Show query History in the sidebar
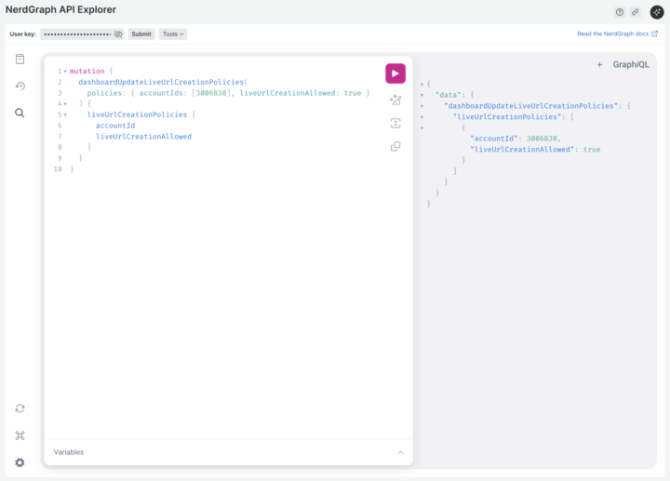The width and height of the screenshot is (670, 481). 20,87
